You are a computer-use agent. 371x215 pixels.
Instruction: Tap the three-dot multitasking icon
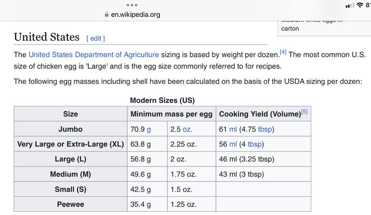tap(132, 5)
